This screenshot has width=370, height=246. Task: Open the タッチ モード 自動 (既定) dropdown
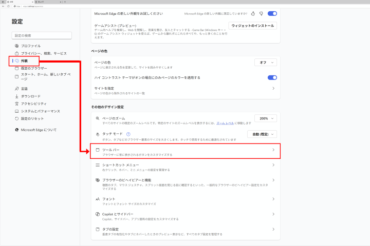click(x=262, y=134)
